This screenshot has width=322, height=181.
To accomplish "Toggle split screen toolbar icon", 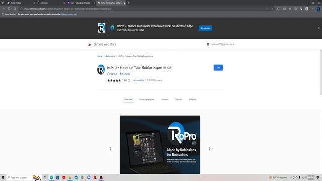I will 284,9.
